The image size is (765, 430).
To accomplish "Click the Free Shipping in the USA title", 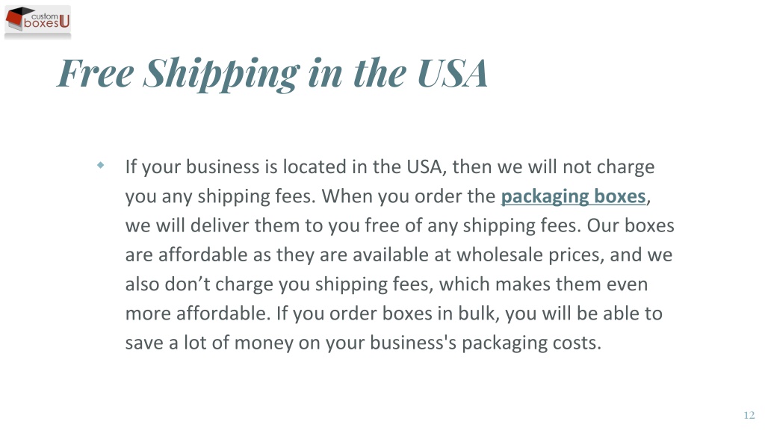I will pos(272,73).
